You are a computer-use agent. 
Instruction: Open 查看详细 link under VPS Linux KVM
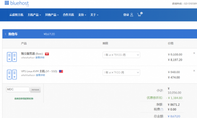tap(40, 75)
